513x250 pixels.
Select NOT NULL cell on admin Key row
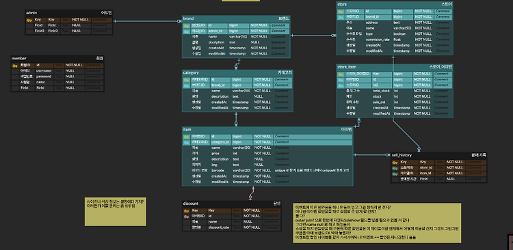[81, 20]
